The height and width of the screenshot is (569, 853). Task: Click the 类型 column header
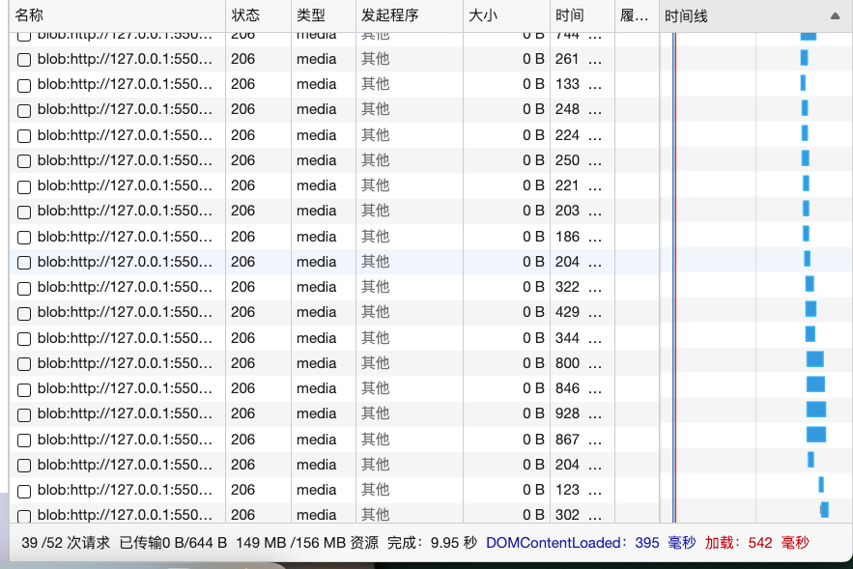(x=311, y=16)
